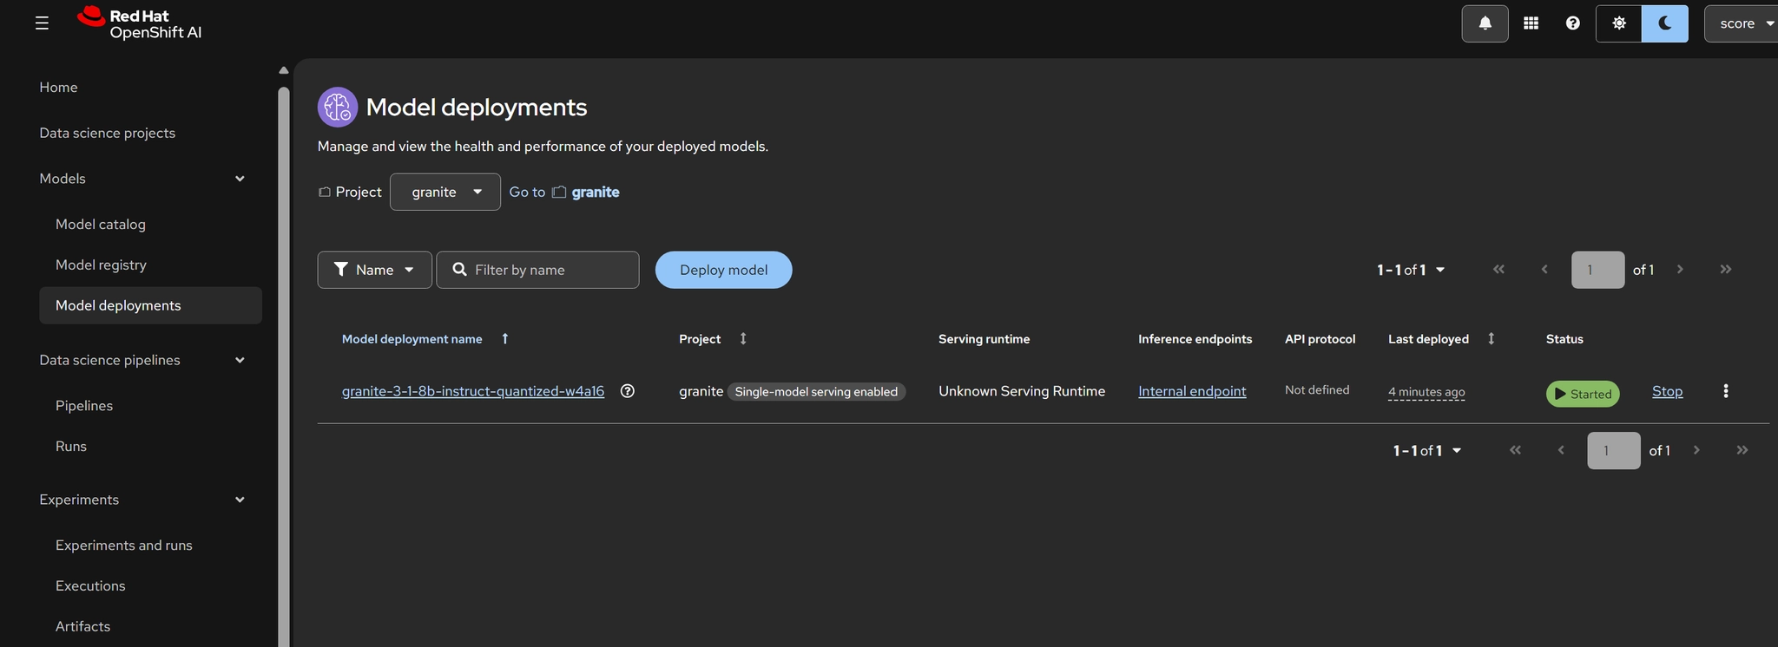Click the bottom pagination page number field

click(1614, 451)
